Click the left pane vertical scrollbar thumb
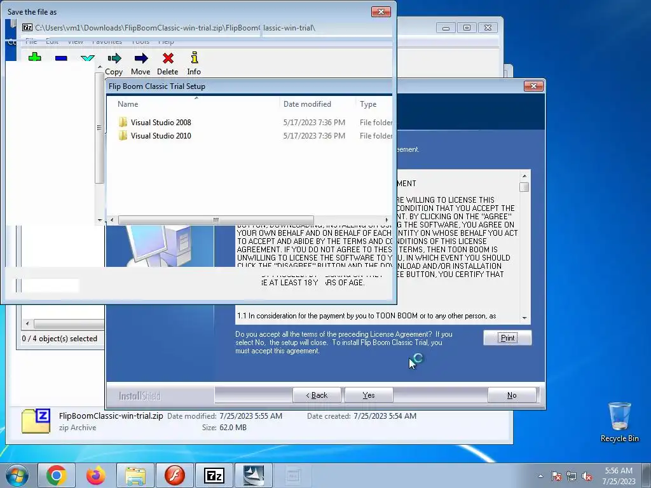Image resolution: width=651 pixels, height=488 pixels. pos(100,128)
